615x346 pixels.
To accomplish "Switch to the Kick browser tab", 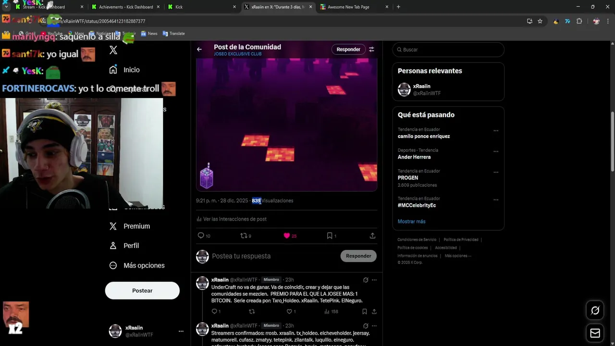I will (202, 7).
